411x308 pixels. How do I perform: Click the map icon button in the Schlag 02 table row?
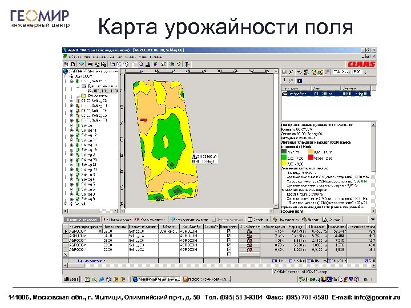pyautogui.click(x=249, y=250)
